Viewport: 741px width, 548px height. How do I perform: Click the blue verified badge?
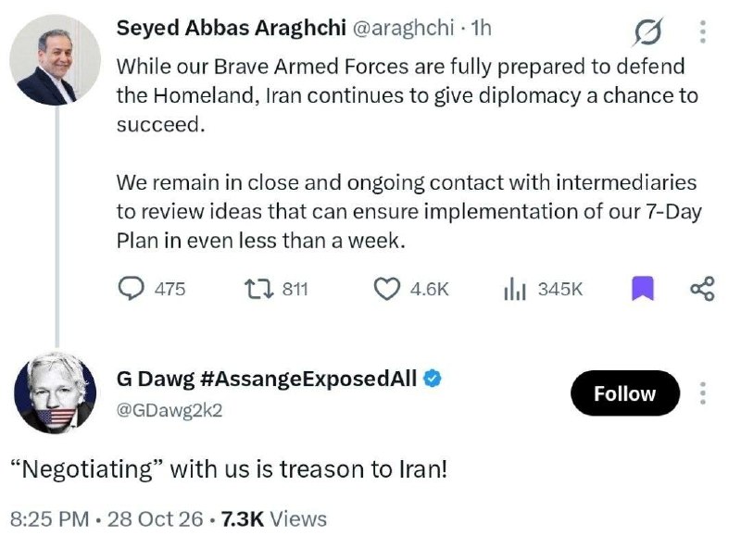coord(433,379)
